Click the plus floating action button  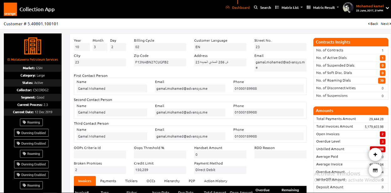(x=375, y=155)
